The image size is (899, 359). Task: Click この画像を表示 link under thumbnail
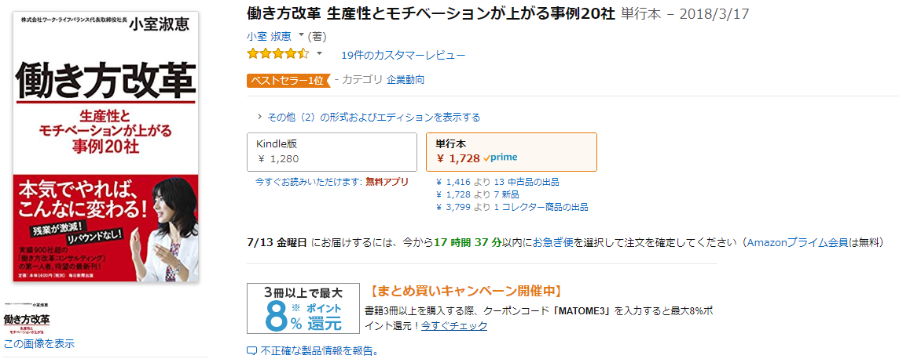pos(39,343)
